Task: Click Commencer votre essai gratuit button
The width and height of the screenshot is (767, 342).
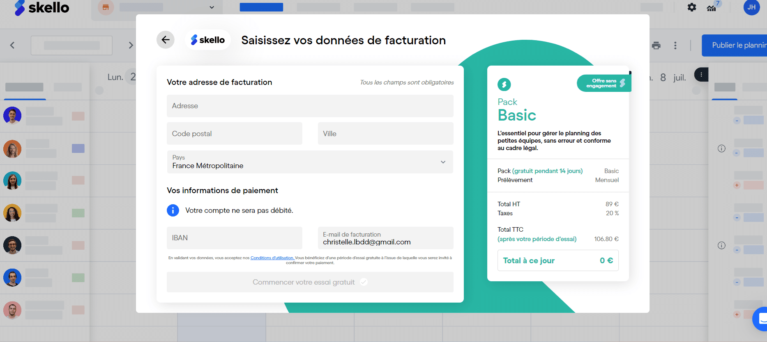Action: [310, 282]
